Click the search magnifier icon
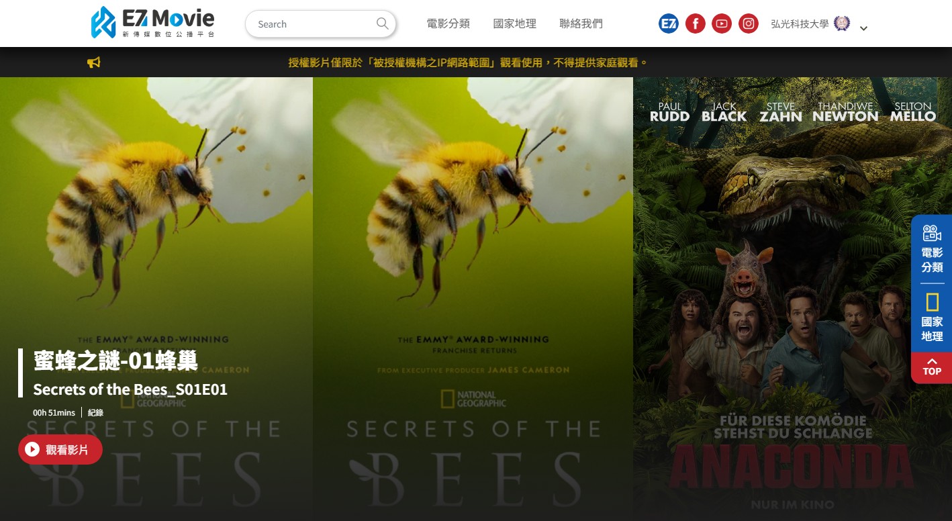Viewport: 952px width, 521px height. (382, 23)
